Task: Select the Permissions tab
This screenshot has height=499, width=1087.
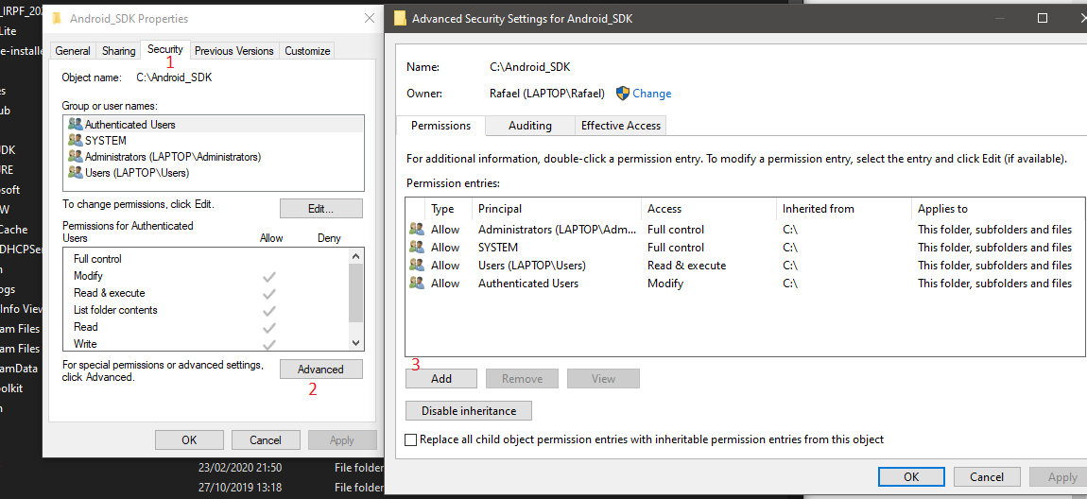Action: [x=440, y=126]
